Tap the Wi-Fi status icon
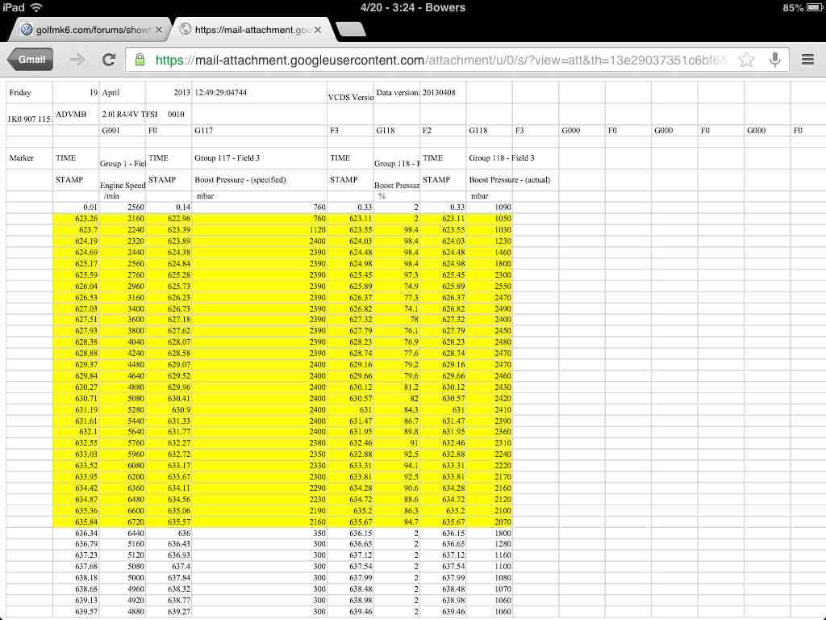826x620 pixels. coord(36,7)
